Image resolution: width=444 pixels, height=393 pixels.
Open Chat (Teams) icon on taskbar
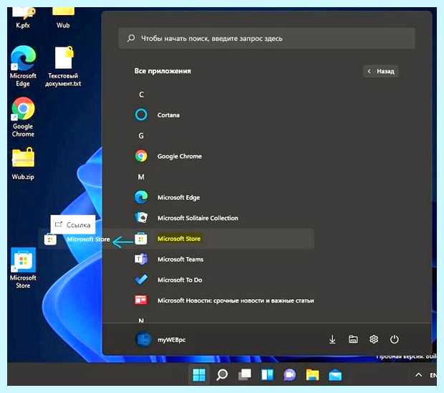pos(290,375)
